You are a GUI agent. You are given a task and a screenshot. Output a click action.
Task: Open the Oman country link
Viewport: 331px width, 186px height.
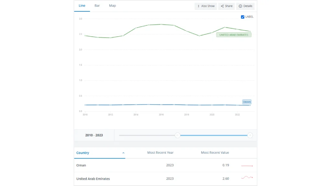[x=81, y=165]
